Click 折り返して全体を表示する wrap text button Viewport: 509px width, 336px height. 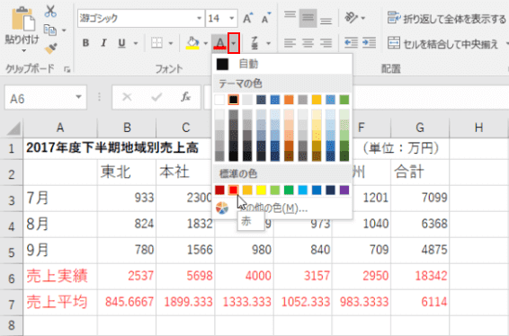tap(447, 18)
